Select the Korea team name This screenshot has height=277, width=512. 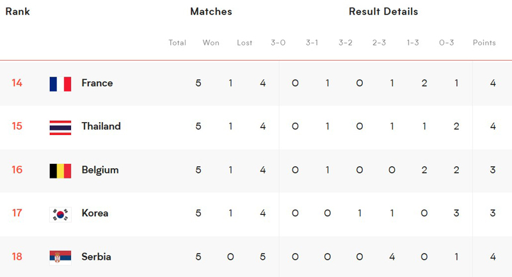click(x=95, y=213)
